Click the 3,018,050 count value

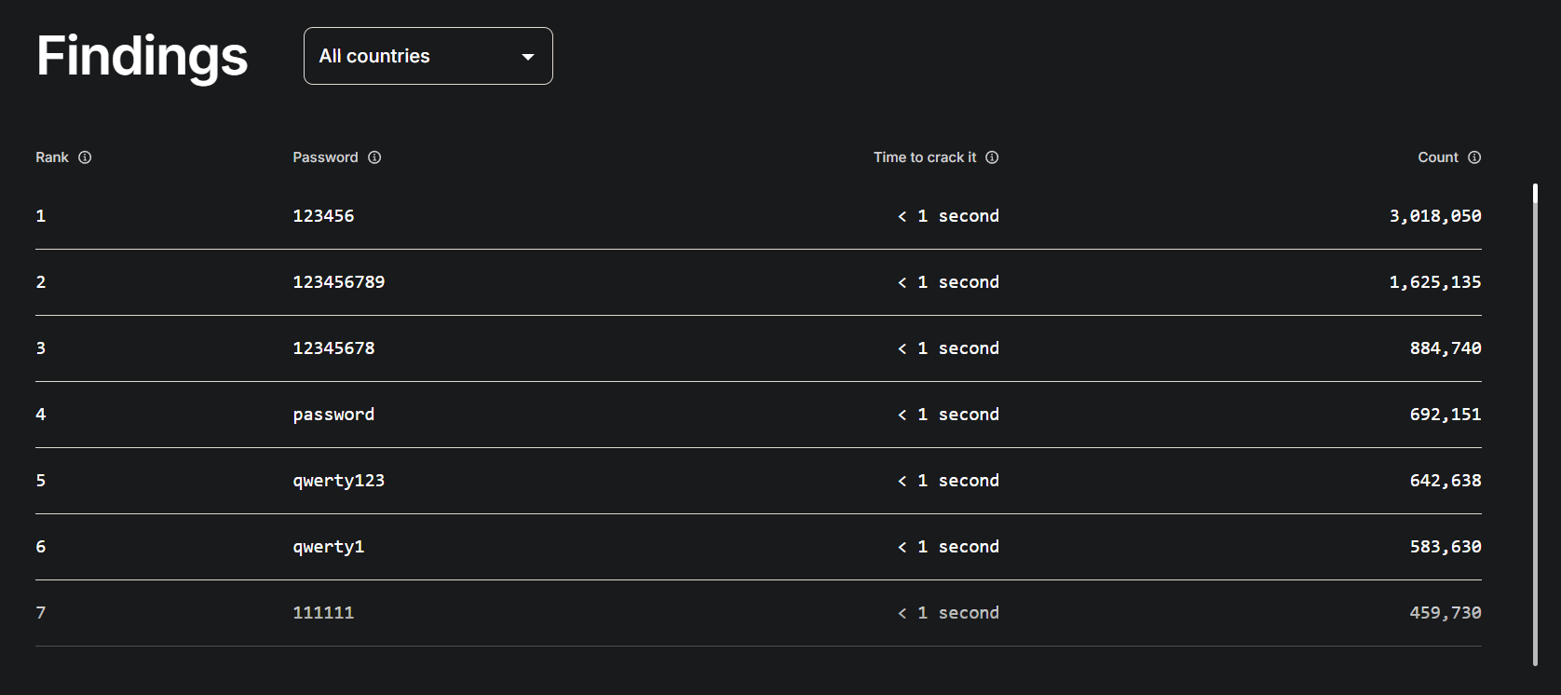point(1435,216)
